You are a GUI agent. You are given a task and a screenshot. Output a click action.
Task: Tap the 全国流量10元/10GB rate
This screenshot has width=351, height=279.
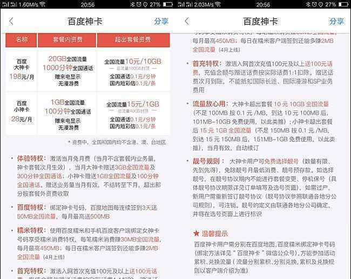(x=132, y=61)
